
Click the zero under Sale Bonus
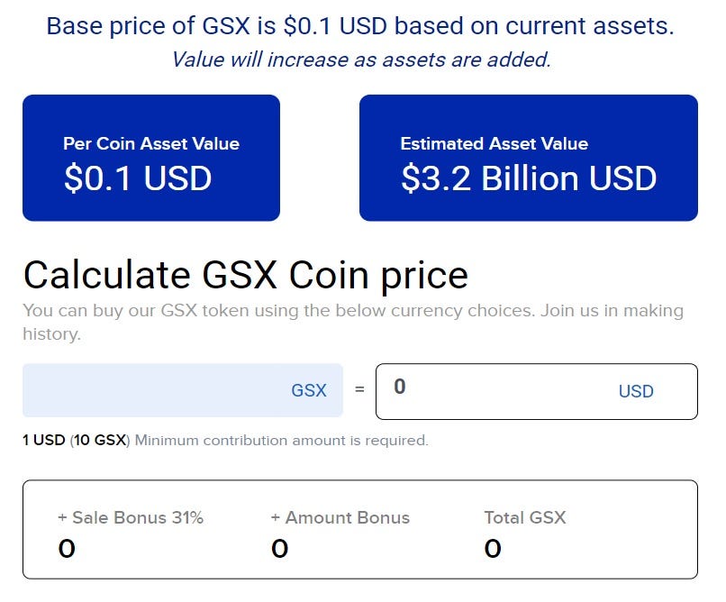[67, 548]
